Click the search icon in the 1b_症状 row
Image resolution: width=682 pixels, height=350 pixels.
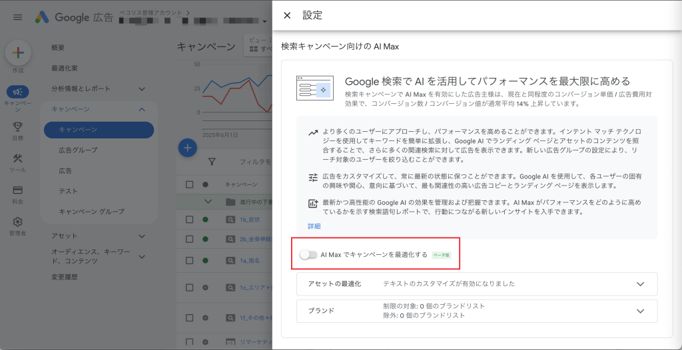[230, 220]
